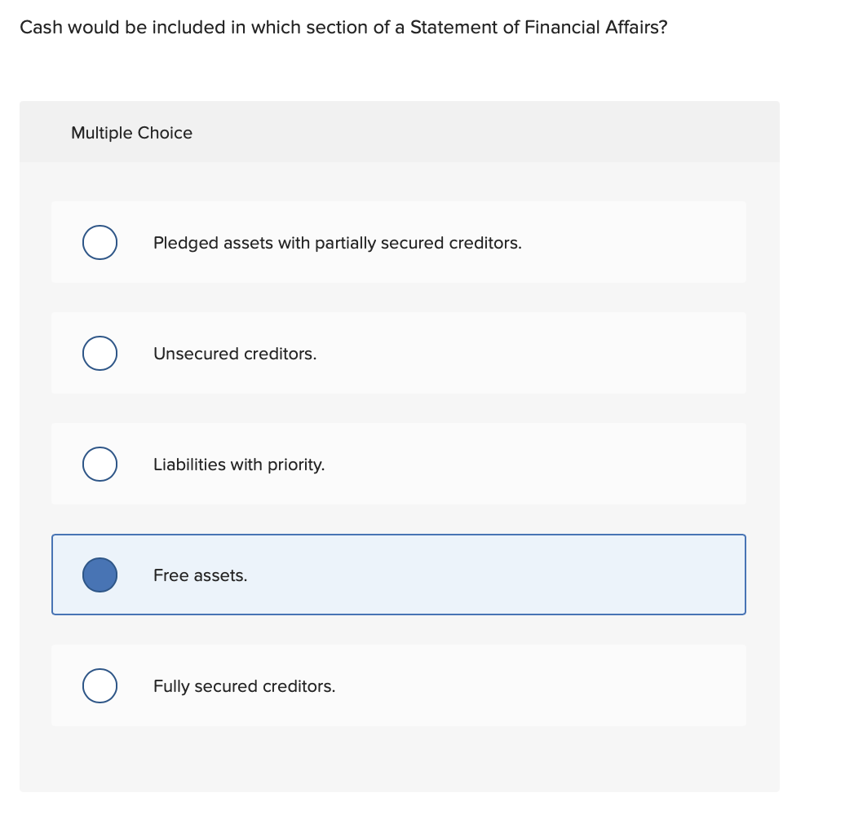Select the Pledged assets radio button

100,242
